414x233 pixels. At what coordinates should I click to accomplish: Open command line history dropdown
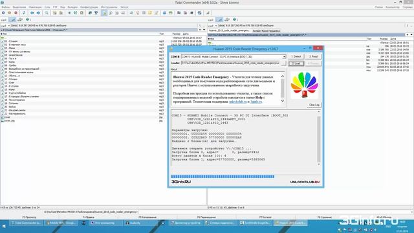(411, 212)
